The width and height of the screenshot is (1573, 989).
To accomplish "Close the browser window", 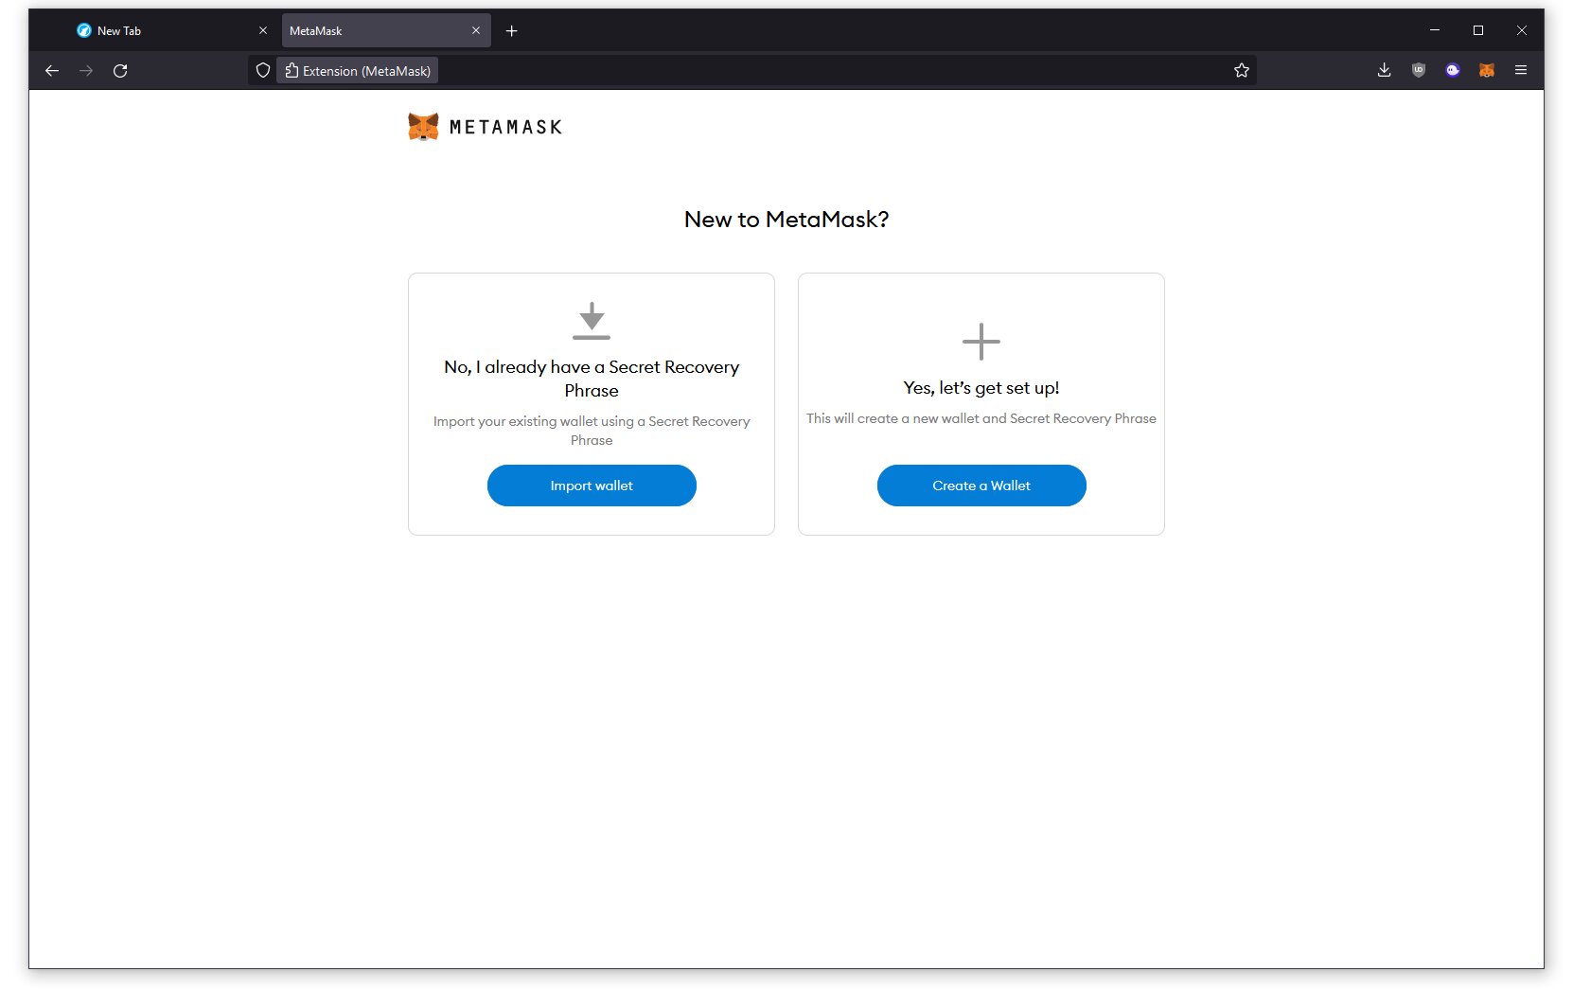I will click(1522, 30).
